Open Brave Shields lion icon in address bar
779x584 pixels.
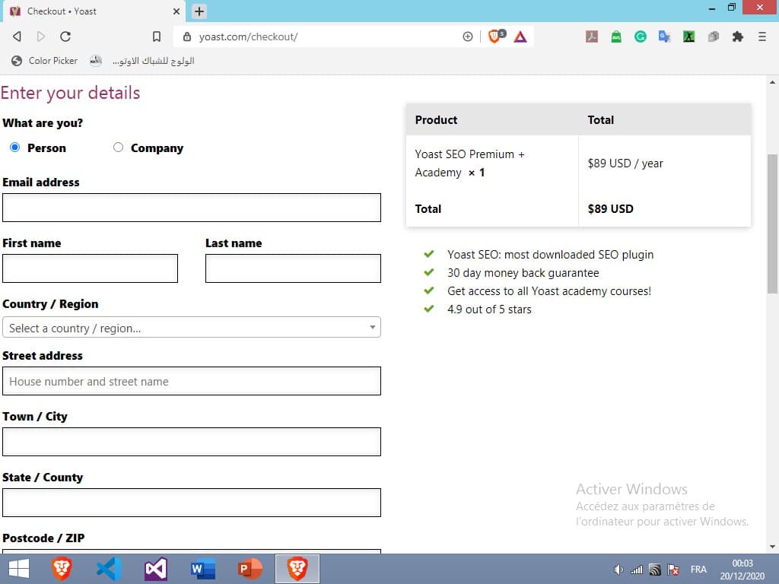coord(494,36)
